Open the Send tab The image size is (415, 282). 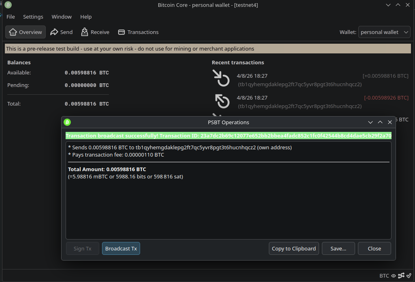pos(62,32)
